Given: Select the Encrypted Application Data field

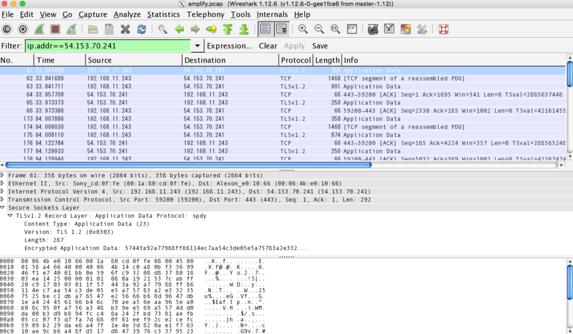Looking at the screenshot, I should click(x=166, y=249).
